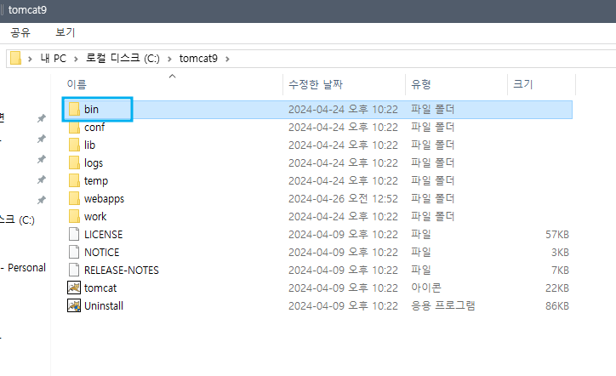Click the Uninstall program icon

(74, 305)
